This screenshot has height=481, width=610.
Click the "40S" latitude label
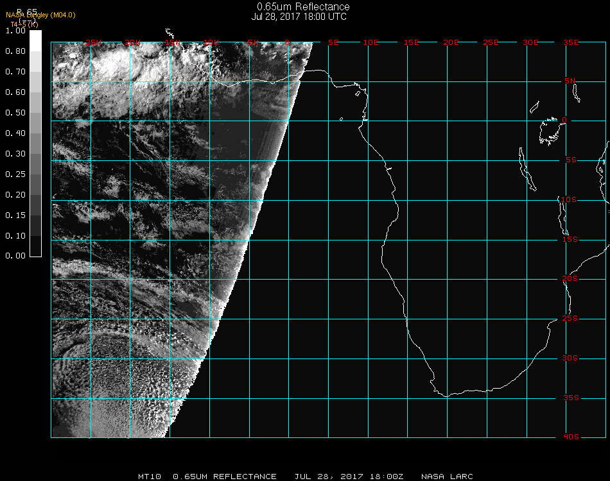(571, 437)
